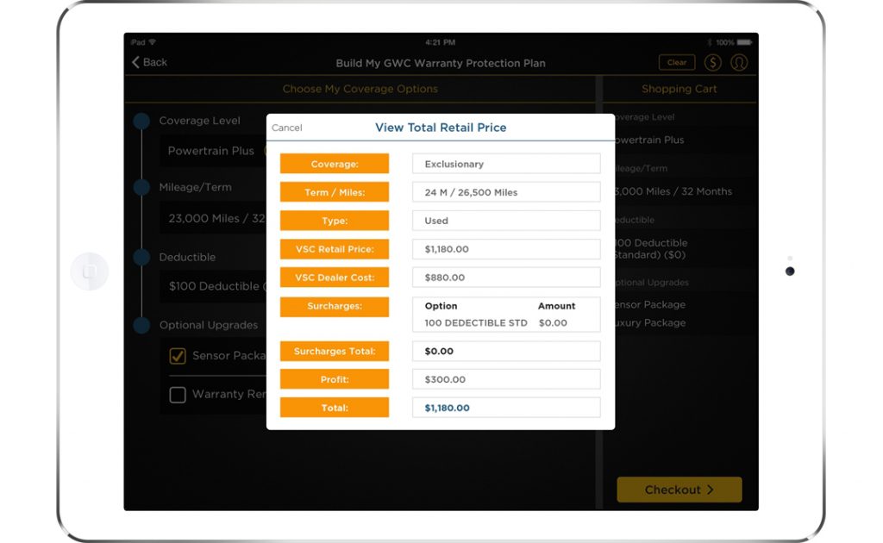Screen dimensions: 883x543
Task: Tap the dollar sign pricing icon
Action: click(712, 63)
